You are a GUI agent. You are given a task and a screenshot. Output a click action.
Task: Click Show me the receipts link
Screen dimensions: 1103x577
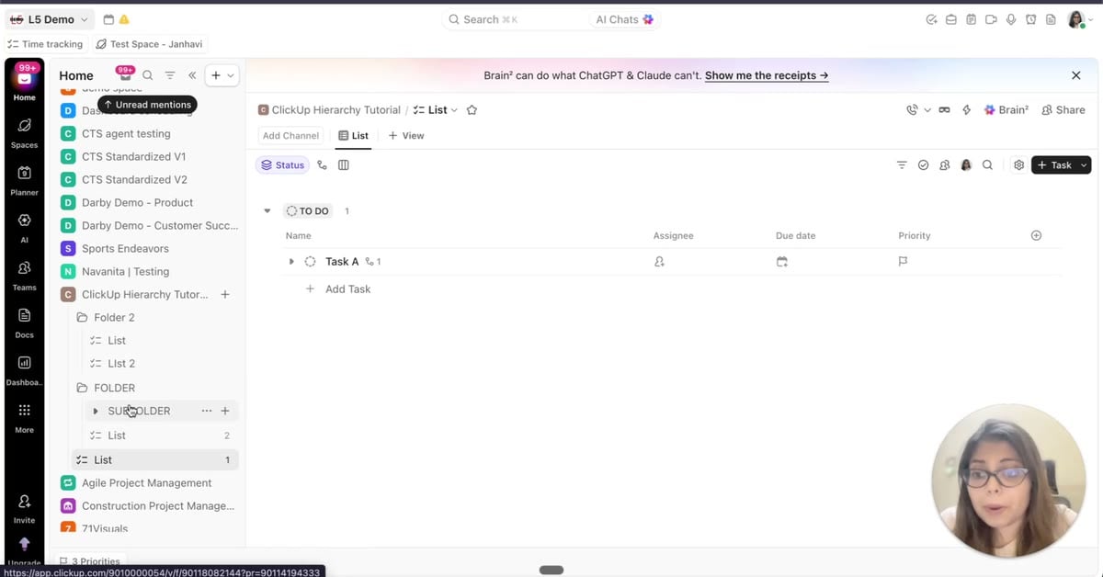tap(767, 75)
